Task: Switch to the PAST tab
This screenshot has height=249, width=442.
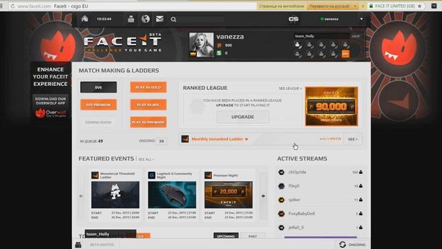Action: pos(253,236)
